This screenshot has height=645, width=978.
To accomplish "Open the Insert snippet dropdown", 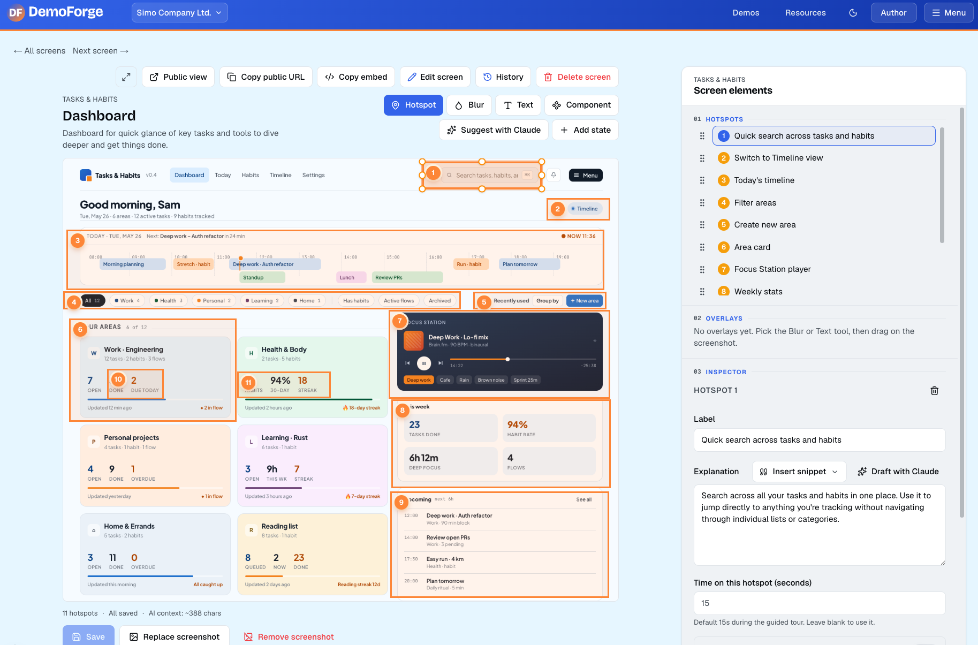I will pyautogui.click(x=799, y=472).
